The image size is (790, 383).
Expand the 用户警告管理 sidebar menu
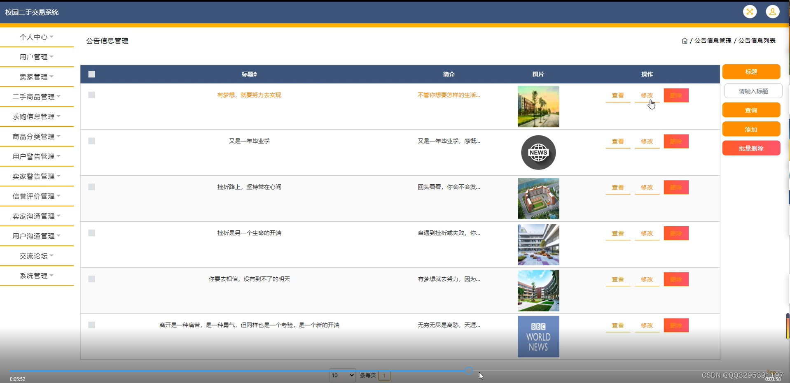point(37,156)
